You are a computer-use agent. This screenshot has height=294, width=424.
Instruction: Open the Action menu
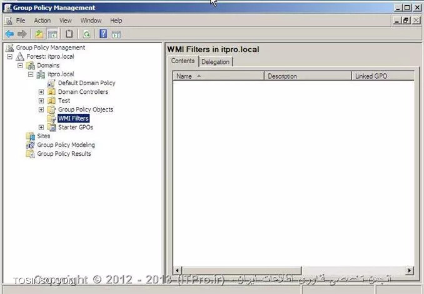pyautogui.click(x=42, y=21)
